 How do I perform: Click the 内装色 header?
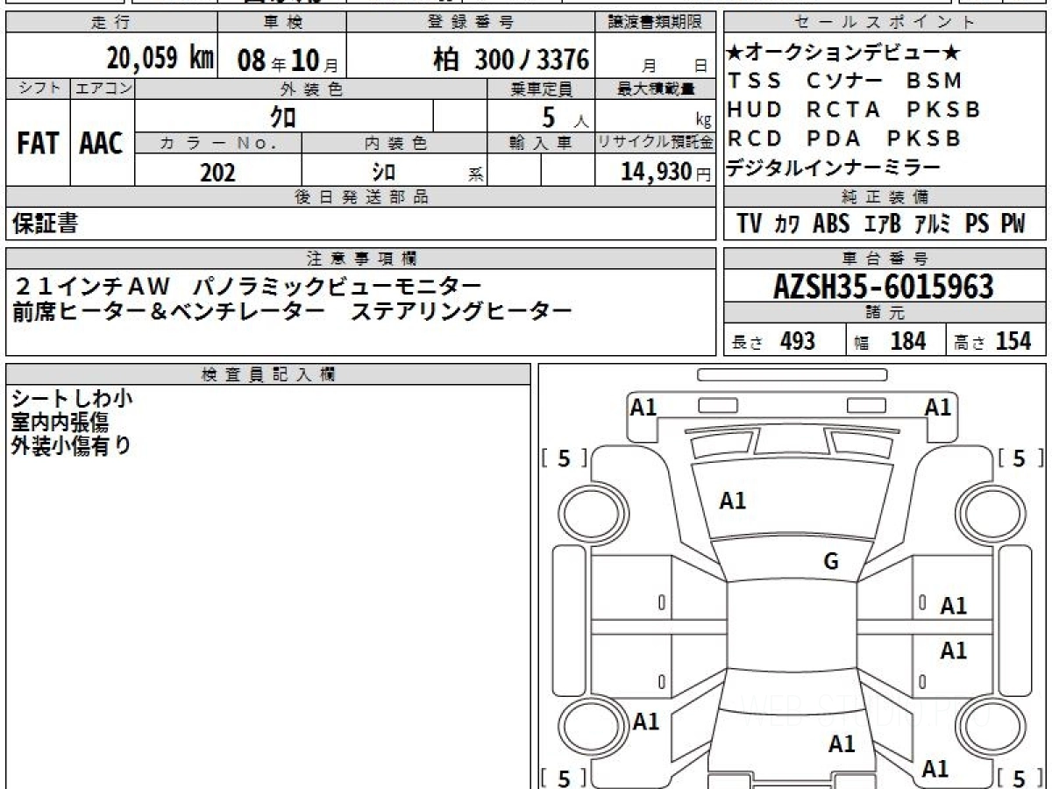tap(394, 143)
